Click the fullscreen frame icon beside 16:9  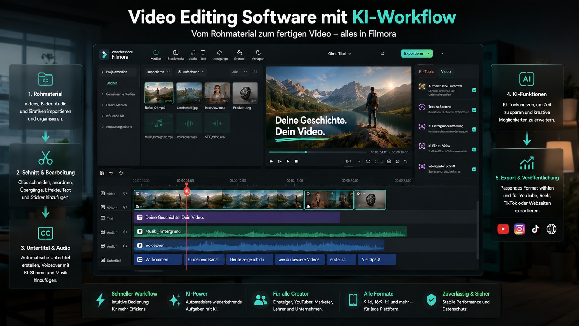368,161
